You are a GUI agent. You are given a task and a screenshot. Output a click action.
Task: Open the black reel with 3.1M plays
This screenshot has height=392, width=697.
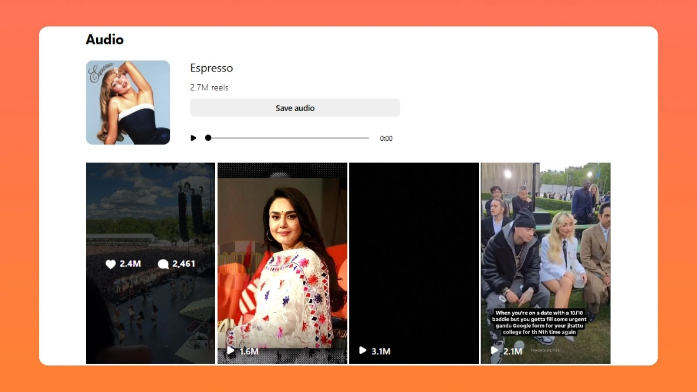(x=414, y=263)
